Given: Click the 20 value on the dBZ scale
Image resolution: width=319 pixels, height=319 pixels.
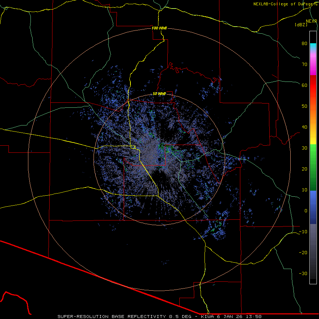Looking at the screenshot, I should point(304,169).
